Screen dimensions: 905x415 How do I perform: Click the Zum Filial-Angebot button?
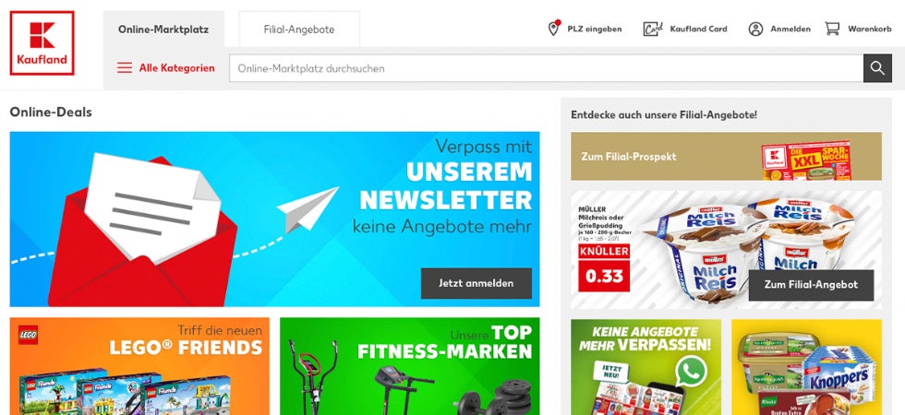tap(811, 285)
